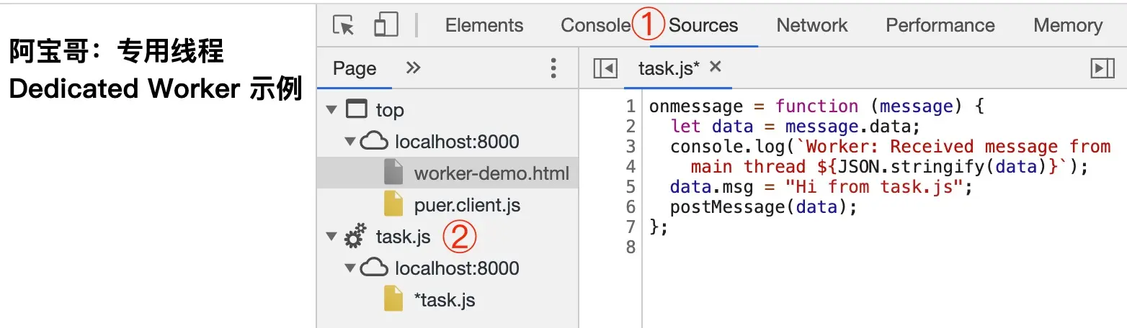This screenshot has height=328, width=1127.
Task: Click the top frame window icon
Action: (x=357, y=109)
